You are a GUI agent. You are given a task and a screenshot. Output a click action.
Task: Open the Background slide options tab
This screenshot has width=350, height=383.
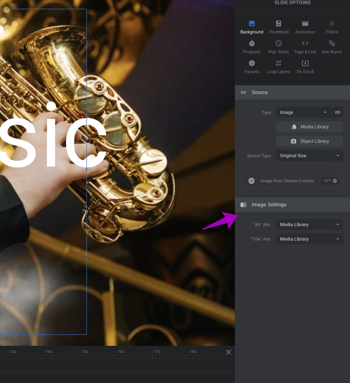(x=251, y=27)
